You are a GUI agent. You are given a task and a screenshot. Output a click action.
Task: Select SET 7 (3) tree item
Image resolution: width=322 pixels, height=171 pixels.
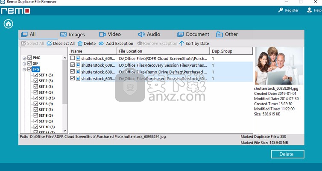(46, 109)
